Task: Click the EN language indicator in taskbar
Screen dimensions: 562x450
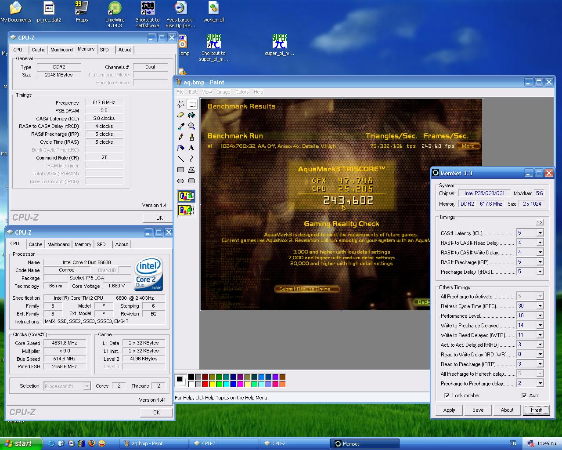Action: (513, 443)
